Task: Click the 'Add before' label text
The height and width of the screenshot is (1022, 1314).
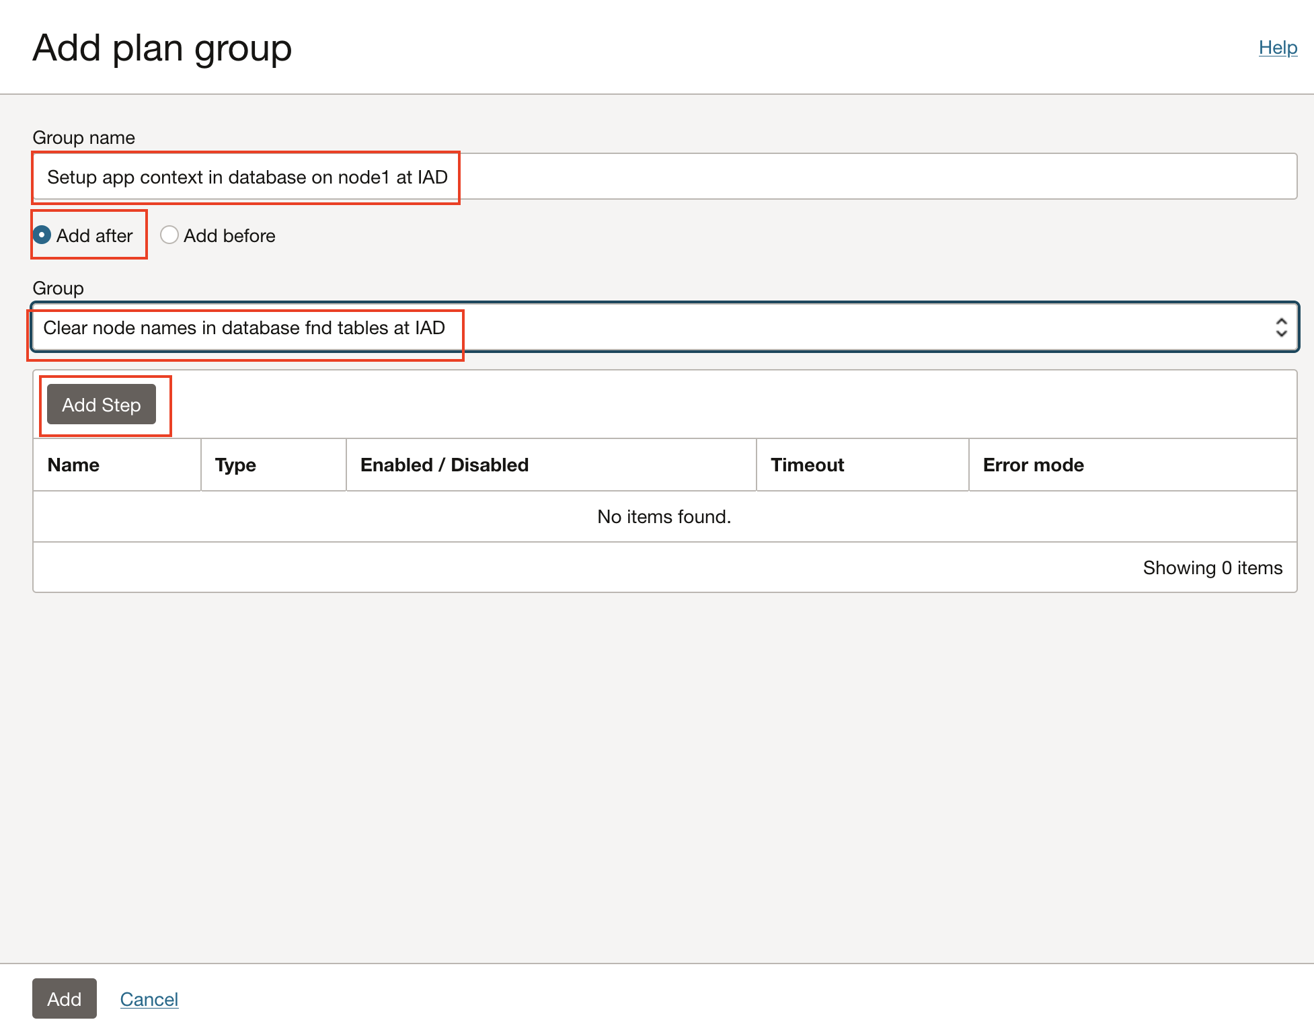Action: [229, 236]
